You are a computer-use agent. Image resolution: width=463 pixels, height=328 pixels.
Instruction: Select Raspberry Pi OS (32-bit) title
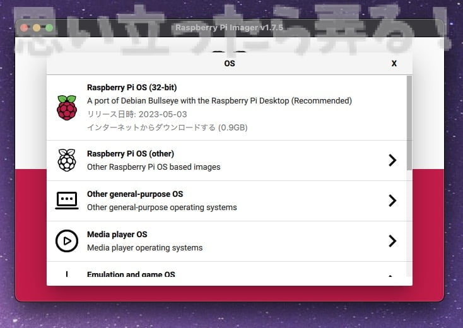pyautogui.click(x=132, y=88)
